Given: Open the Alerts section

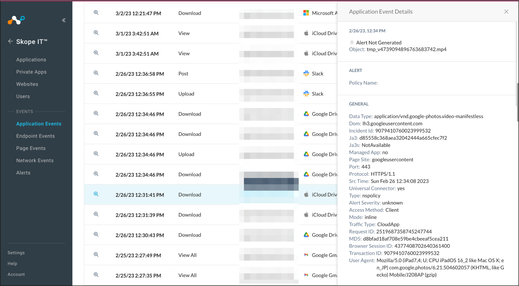Looking at the screenshot, I should (23, 173).
